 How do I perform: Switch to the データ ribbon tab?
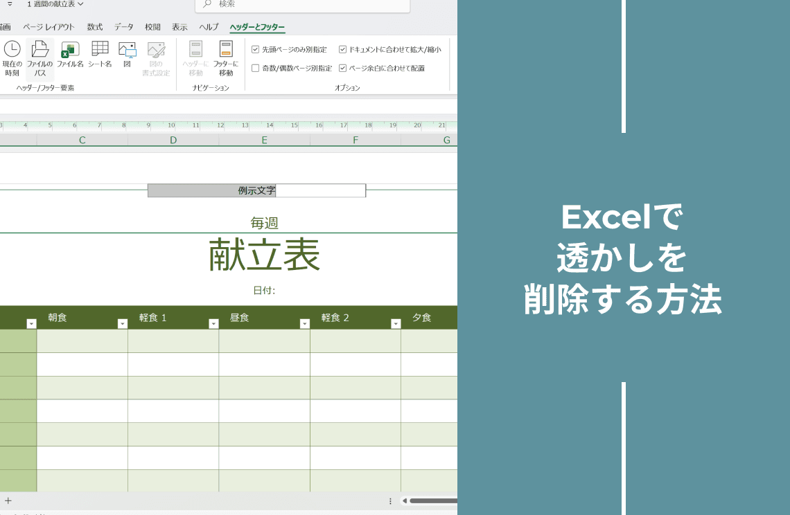(x=124, y=26)
